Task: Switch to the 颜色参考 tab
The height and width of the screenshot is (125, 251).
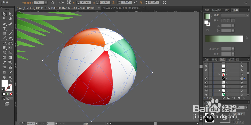Action: point(217,10)
